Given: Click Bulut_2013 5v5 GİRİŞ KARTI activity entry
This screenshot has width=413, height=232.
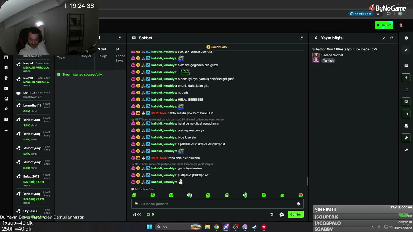Looking at the screenshot, I should (34, 180).
